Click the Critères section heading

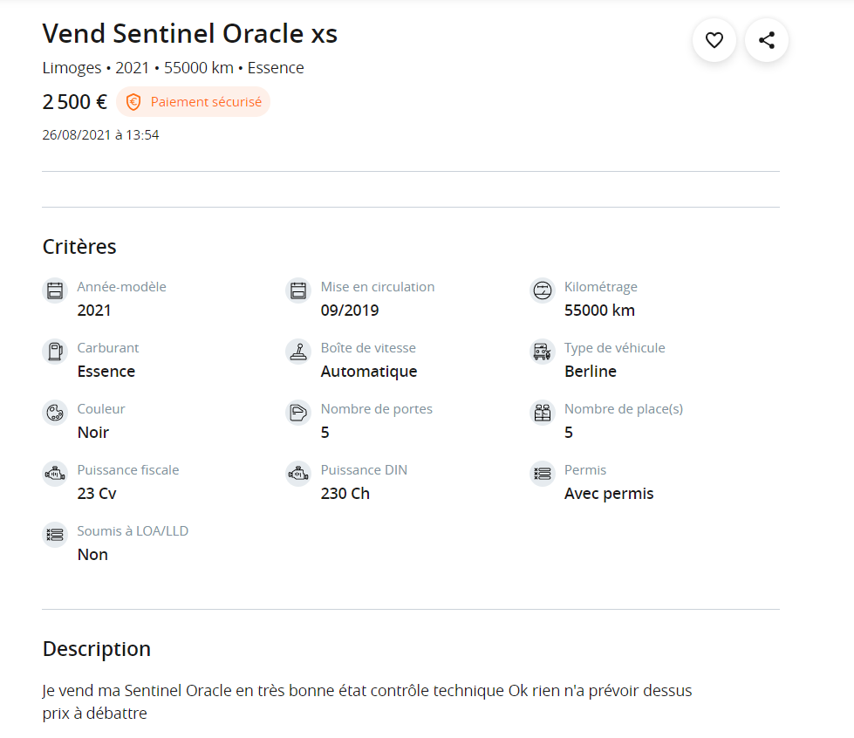[x=79, y=247]
